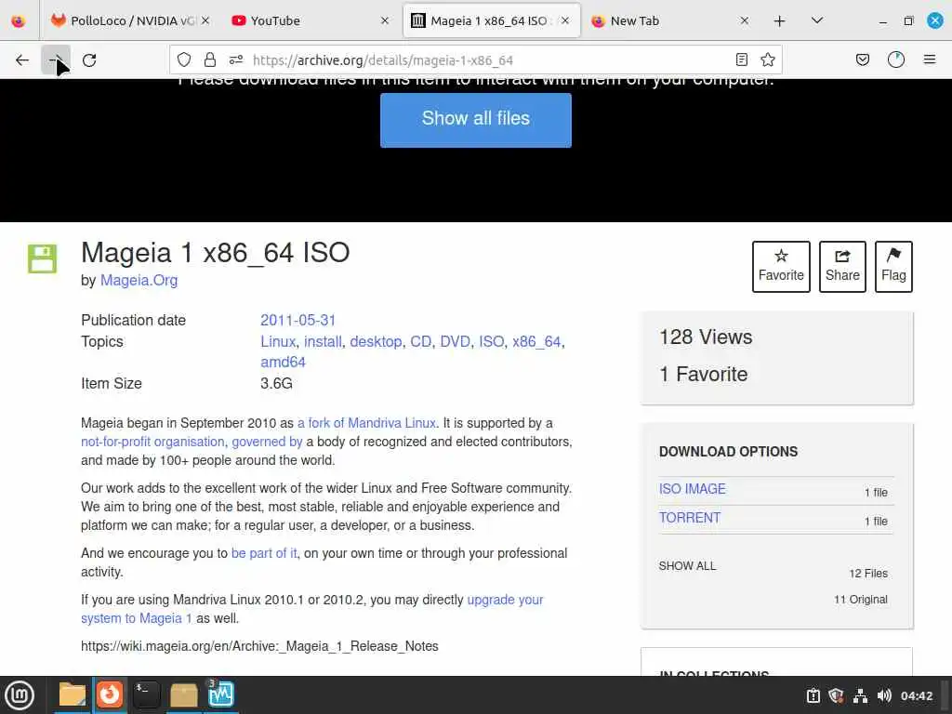
Task: Open the Firefox View pinned icon
Action: tap(19, 21)
